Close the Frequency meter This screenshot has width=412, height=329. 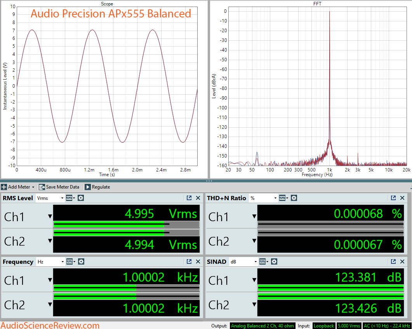click(198, 261)
